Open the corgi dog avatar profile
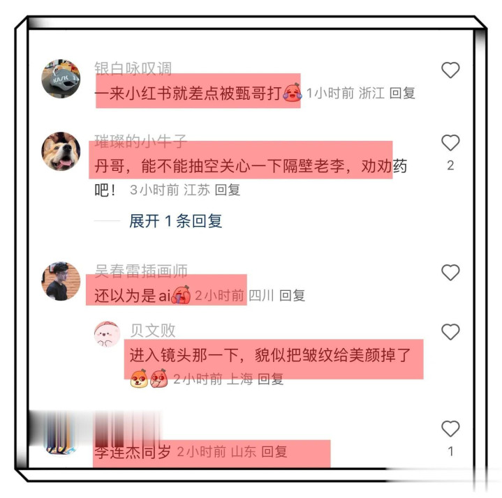The width and height of the screenshot is (502, 498). (x=61, y=151)
